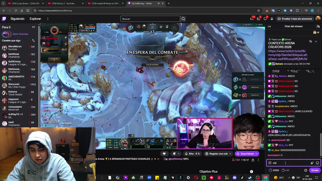This screenshot has width=322, height=181.
Task: Send the chat message with Enviar
Action: [x=315, y=170]
